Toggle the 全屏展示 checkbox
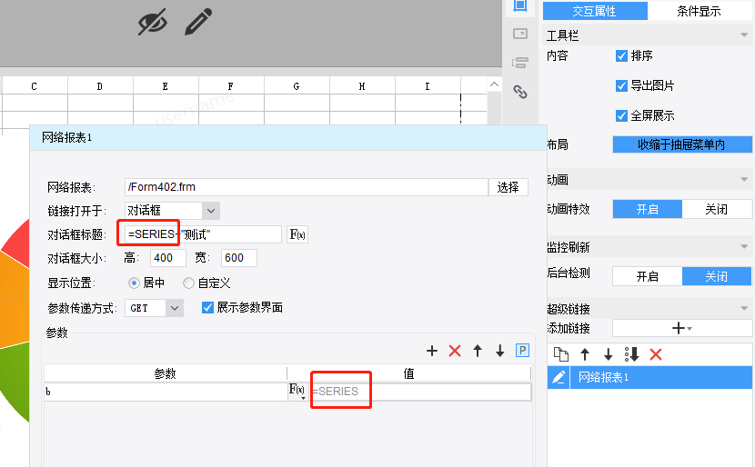This screenshot has height=467, width=755. [x=621, y=115]
